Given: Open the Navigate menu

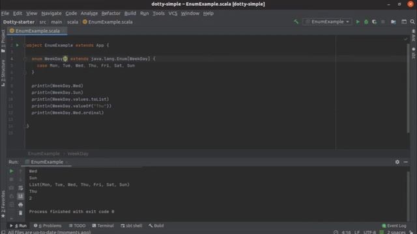Looking at the screenshot, I should click(51, 13).
